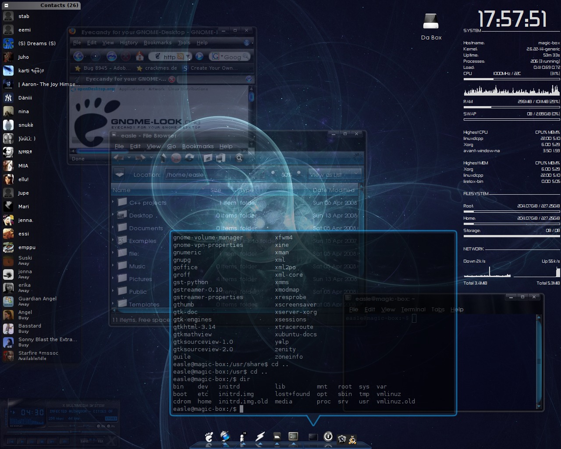Toggle the location bar mode button in File Browser
This screenshot has height=449, width=561.
pos(119,175)
